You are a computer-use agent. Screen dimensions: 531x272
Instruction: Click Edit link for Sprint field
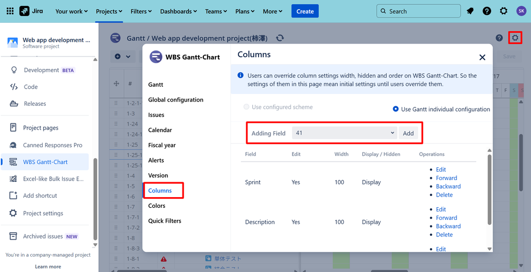[441, 169]
